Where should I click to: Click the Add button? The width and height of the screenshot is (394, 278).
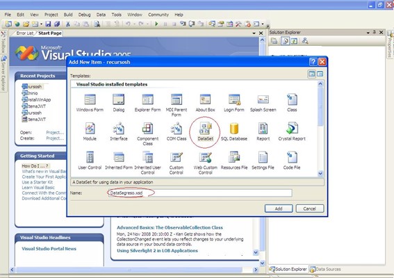tap(279, 208)
